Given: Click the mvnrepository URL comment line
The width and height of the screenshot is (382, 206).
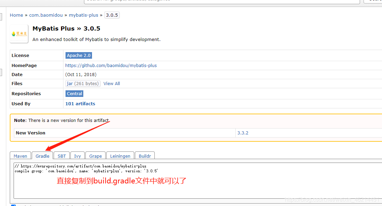Looking at the screenshot, I should 81,166.
